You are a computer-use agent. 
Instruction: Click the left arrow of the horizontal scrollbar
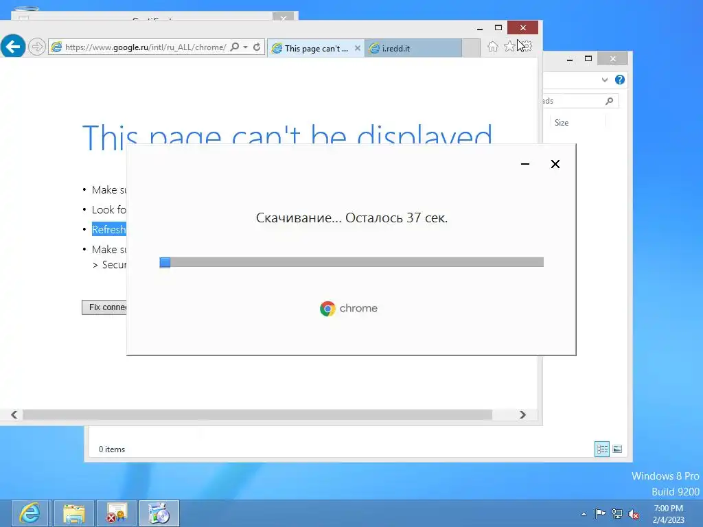tap(14, 414)
